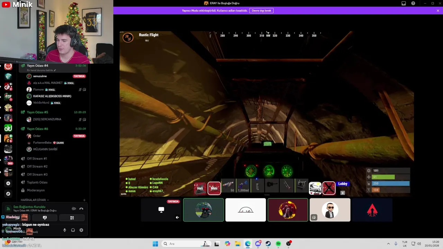Unmute the stream tile speaker icon
Image resolution: width=443 pixels, height=249 pixels.
177,218
